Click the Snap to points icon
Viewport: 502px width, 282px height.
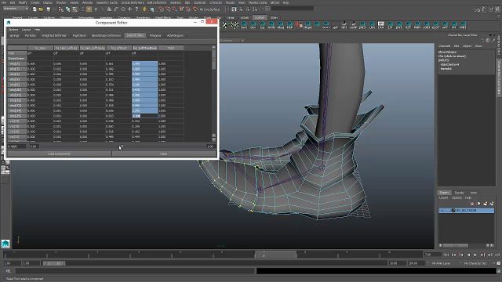(x=175, y=9)
